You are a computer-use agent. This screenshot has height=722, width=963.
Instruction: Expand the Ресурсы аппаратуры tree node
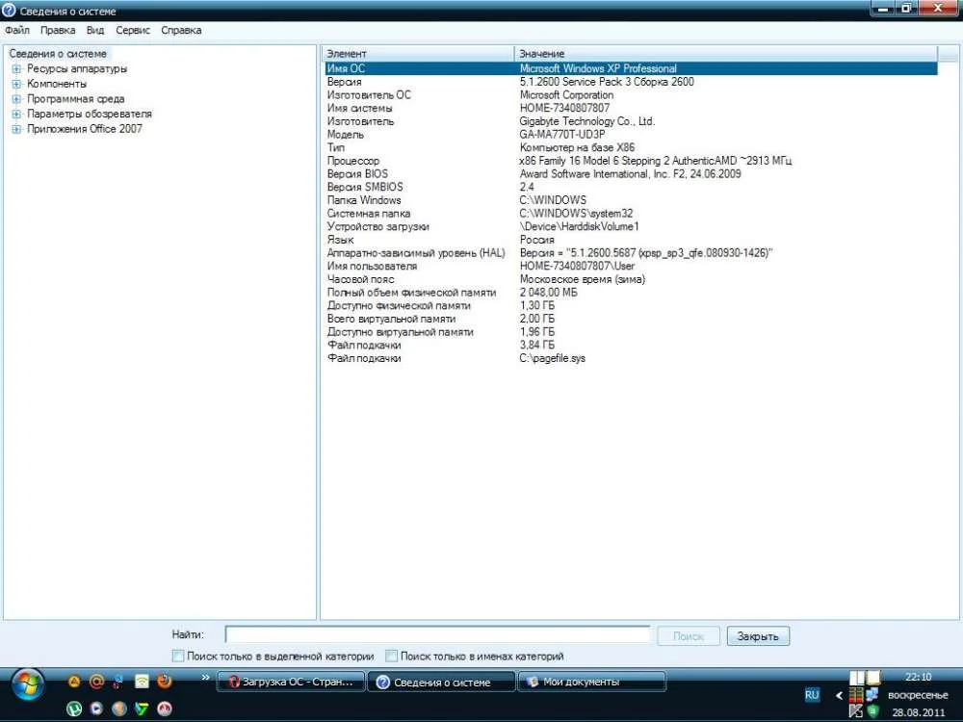point(16,69)
